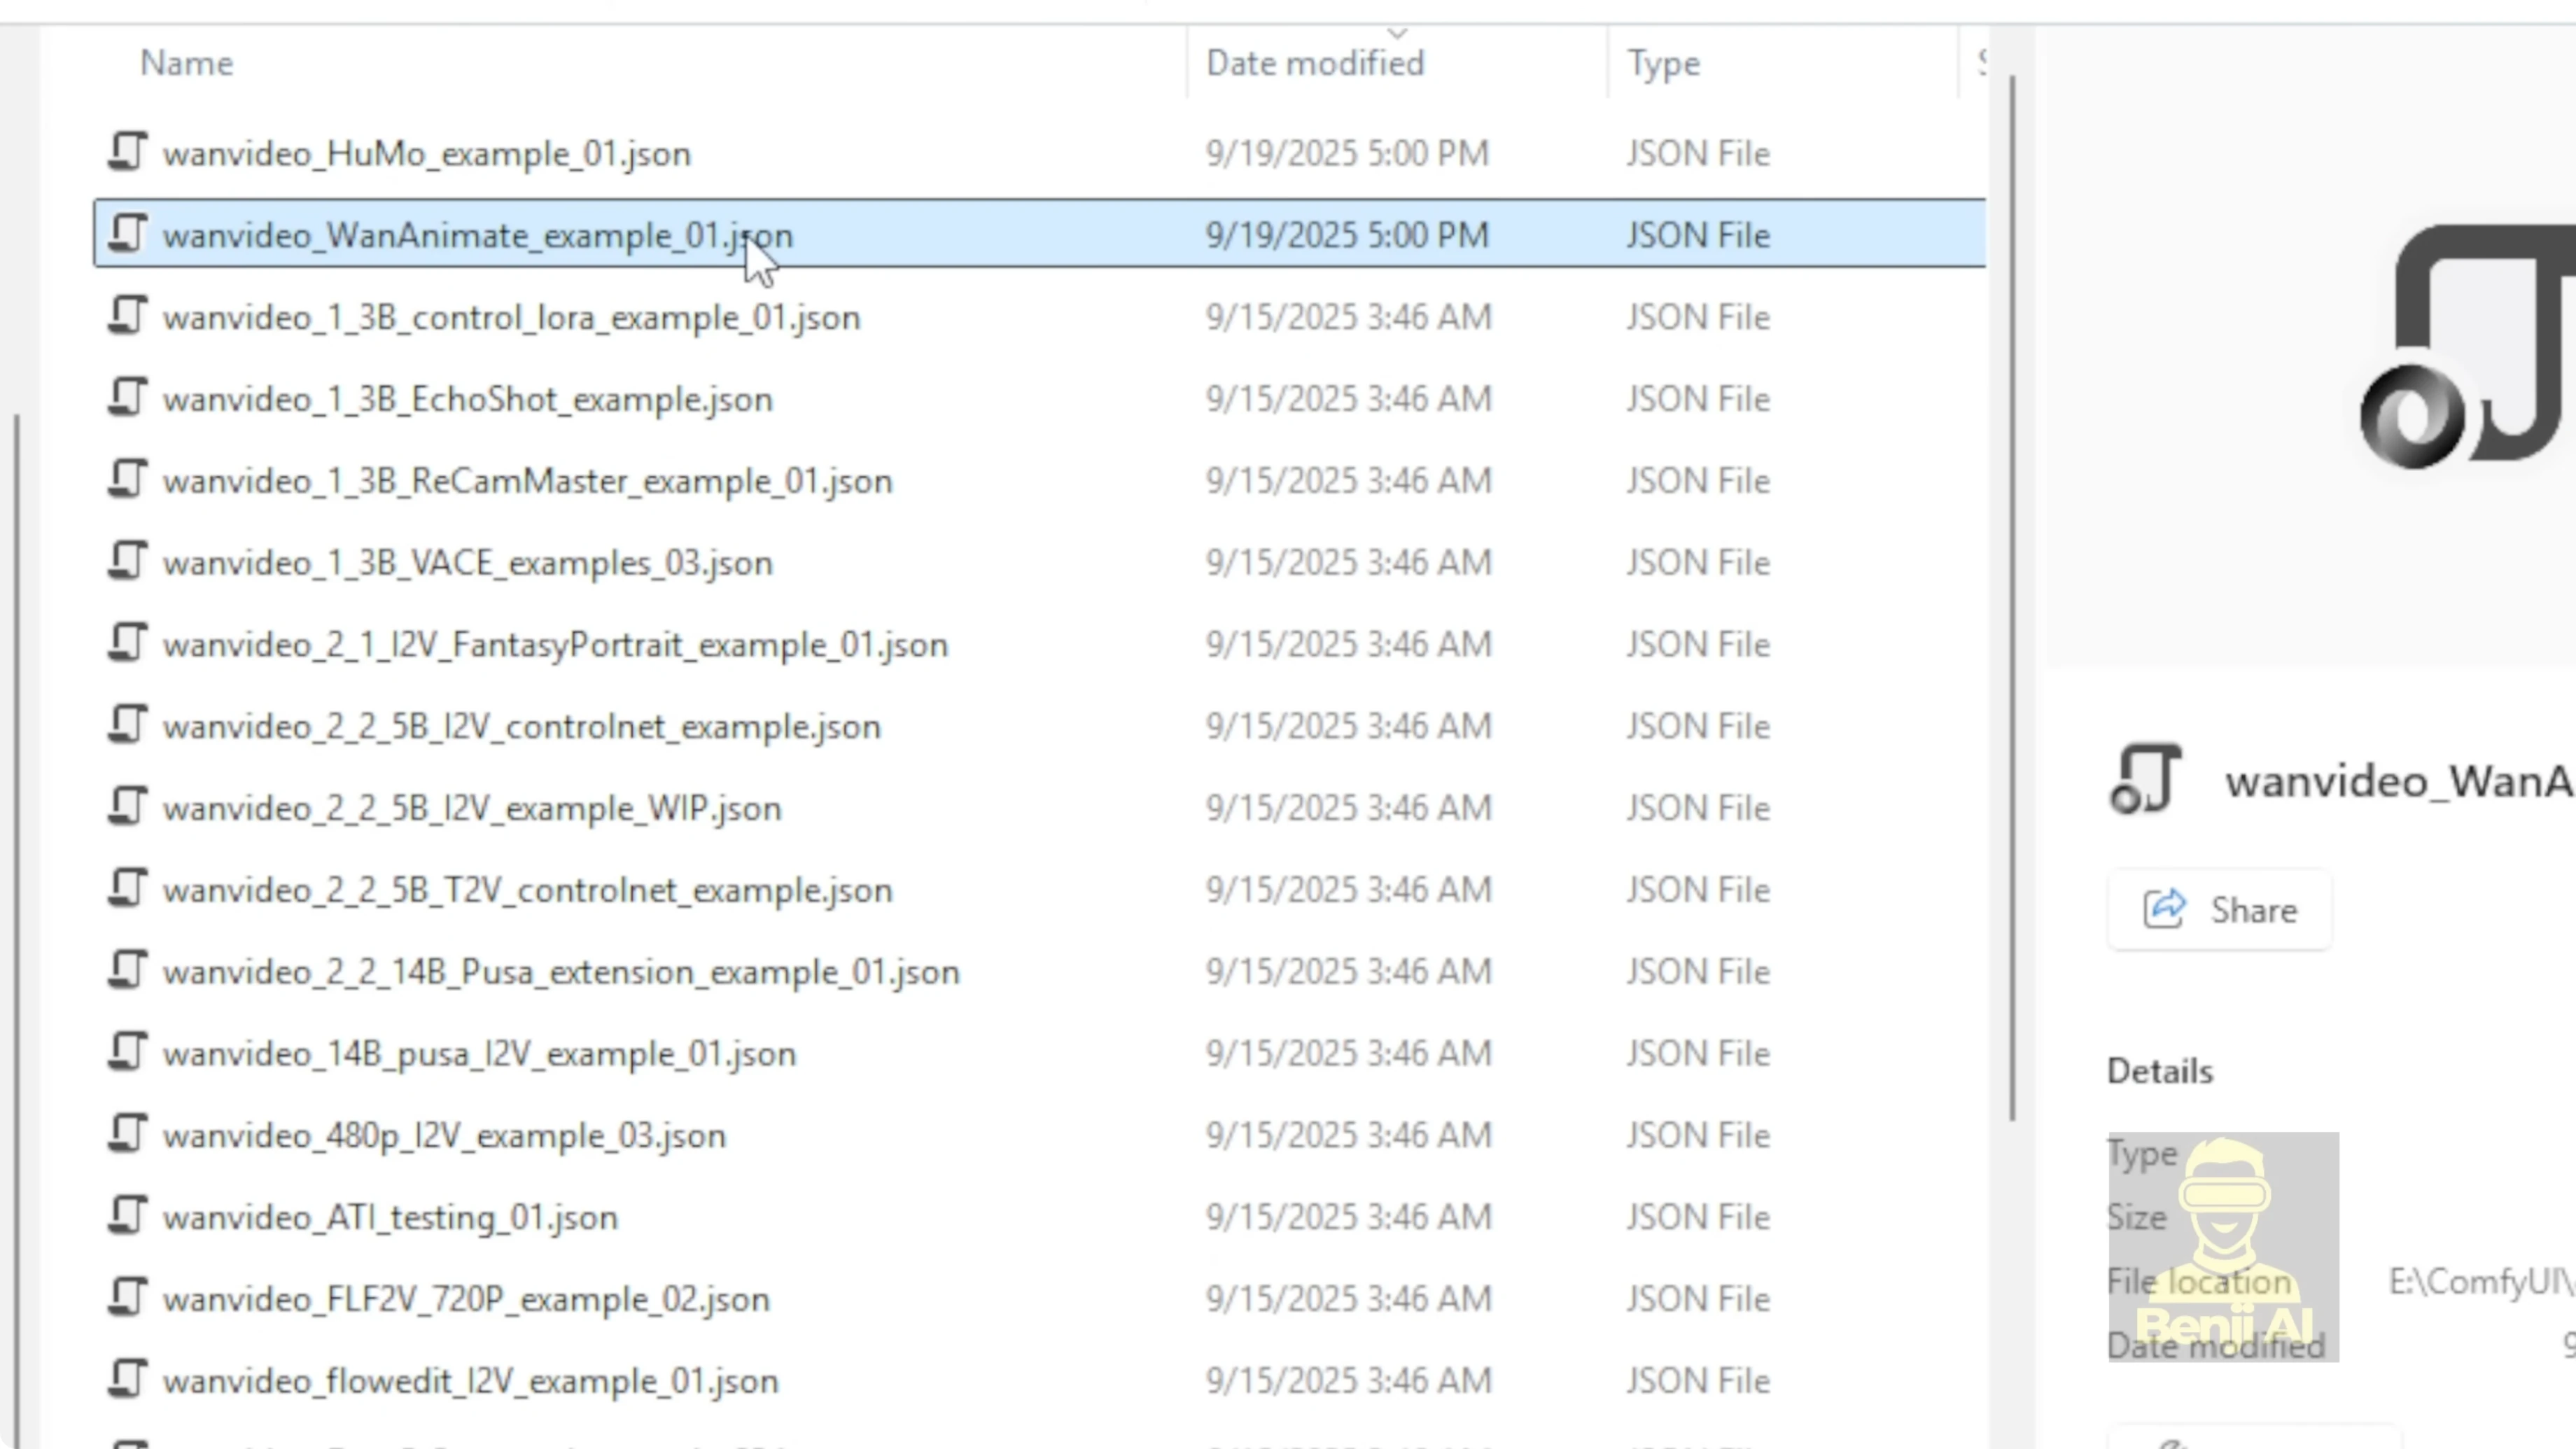The image size is (2576, 1449).
Task: Click the JSON icon beside wanvideo_HuMo_example_01.json
Action: click(127, 152)
